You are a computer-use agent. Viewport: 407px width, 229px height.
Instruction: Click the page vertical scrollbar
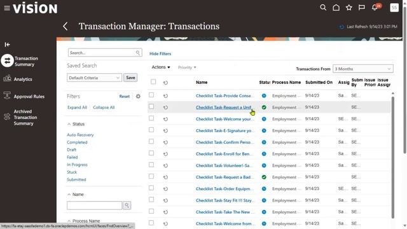tap(404, 81)
